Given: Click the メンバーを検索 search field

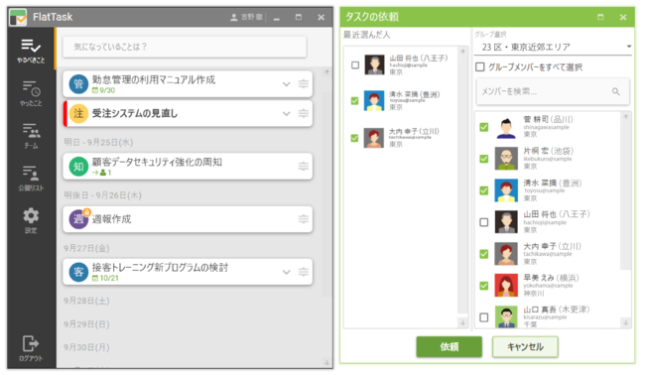Looking at the screenshot, I should point(553,91).
